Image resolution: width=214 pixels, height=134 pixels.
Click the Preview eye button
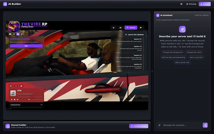(x=191, y=4)
